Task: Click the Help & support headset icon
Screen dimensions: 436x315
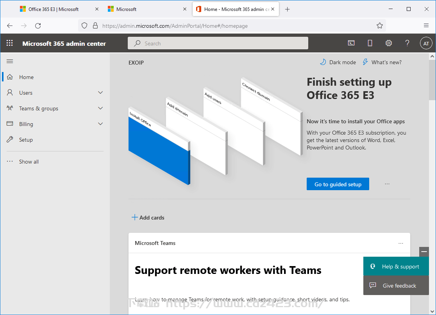Action: (x=373, y=266)
